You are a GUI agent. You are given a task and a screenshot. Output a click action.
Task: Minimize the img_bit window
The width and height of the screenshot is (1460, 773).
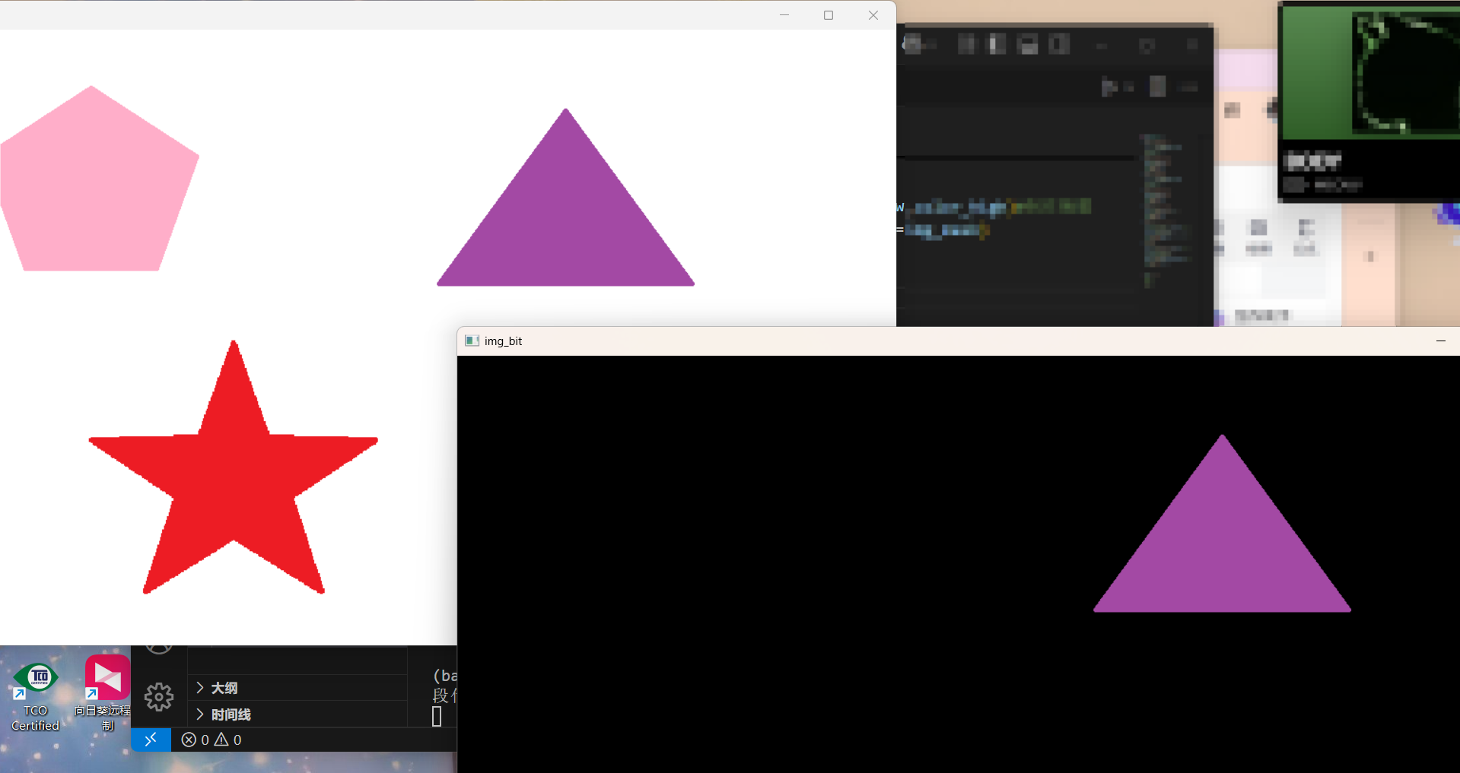tap(1440, 341)
